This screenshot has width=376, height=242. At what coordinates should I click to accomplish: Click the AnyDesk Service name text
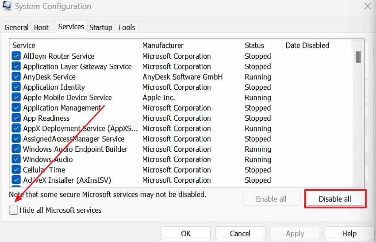point(49,77)
